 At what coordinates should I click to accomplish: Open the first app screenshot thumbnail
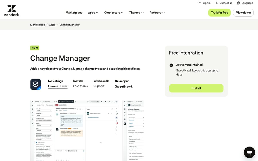(x=74, y=130)
